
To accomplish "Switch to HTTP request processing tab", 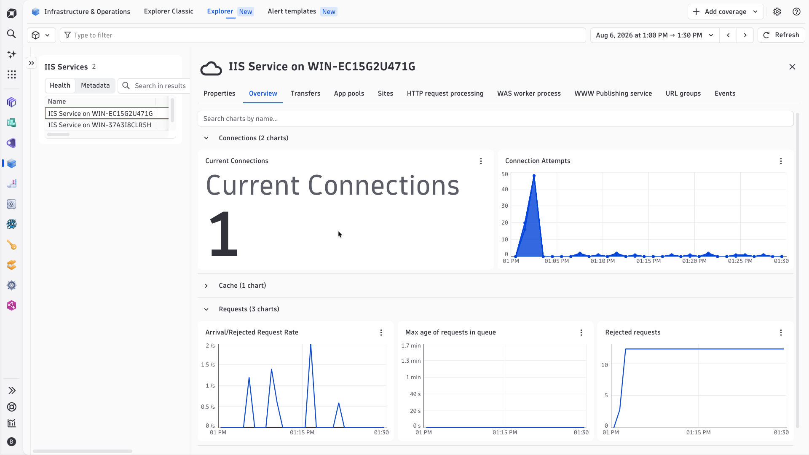I will pos(445,94).
